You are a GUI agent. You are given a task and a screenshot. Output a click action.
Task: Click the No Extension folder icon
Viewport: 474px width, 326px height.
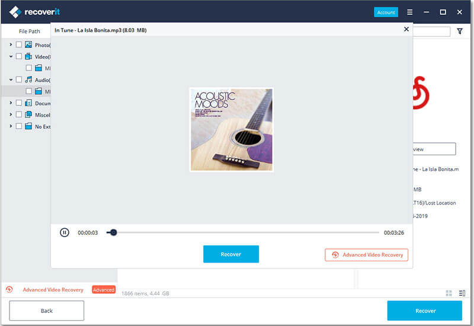coord(28,126)
